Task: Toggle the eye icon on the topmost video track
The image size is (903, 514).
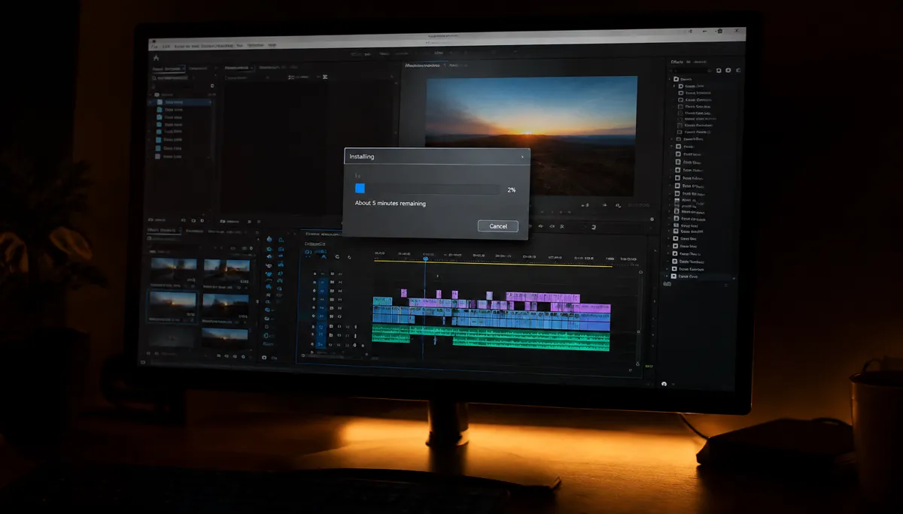Action: [x=340, y=274]
